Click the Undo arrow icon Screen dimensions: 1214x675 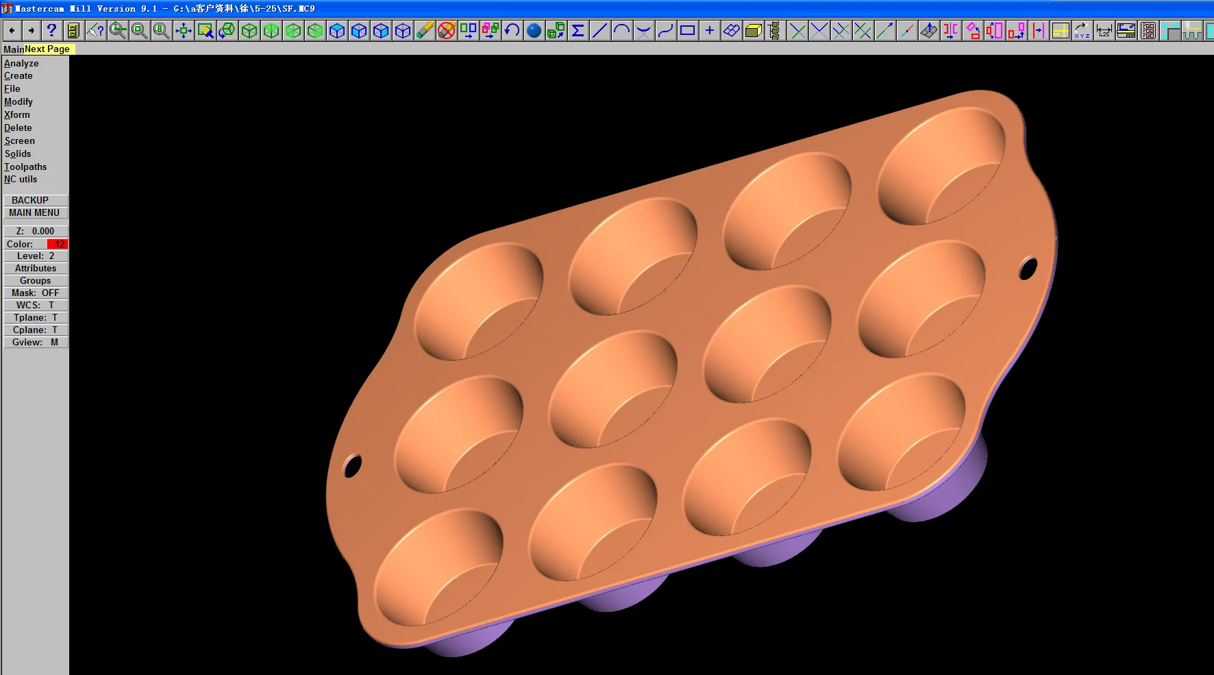(x=512, y=31)
